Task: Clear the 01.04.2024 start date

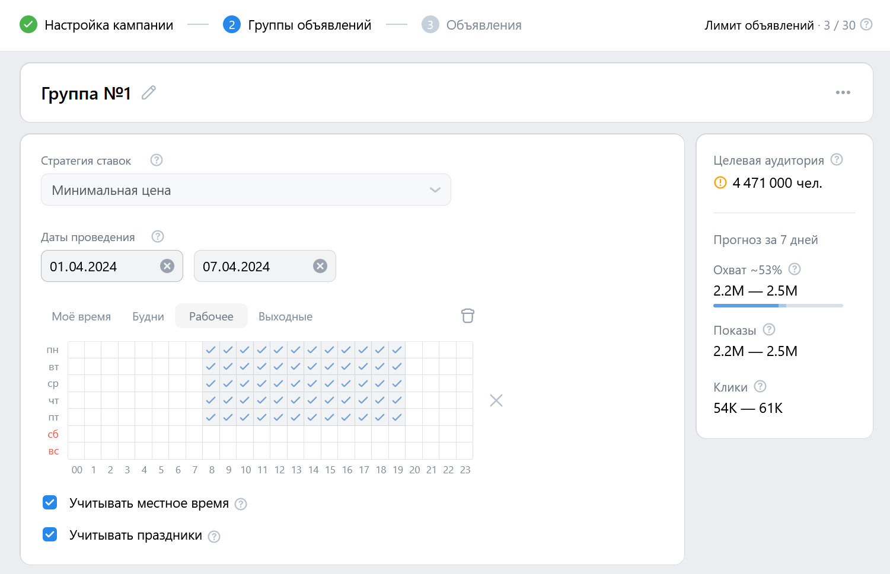Action: tap(167, 267)
